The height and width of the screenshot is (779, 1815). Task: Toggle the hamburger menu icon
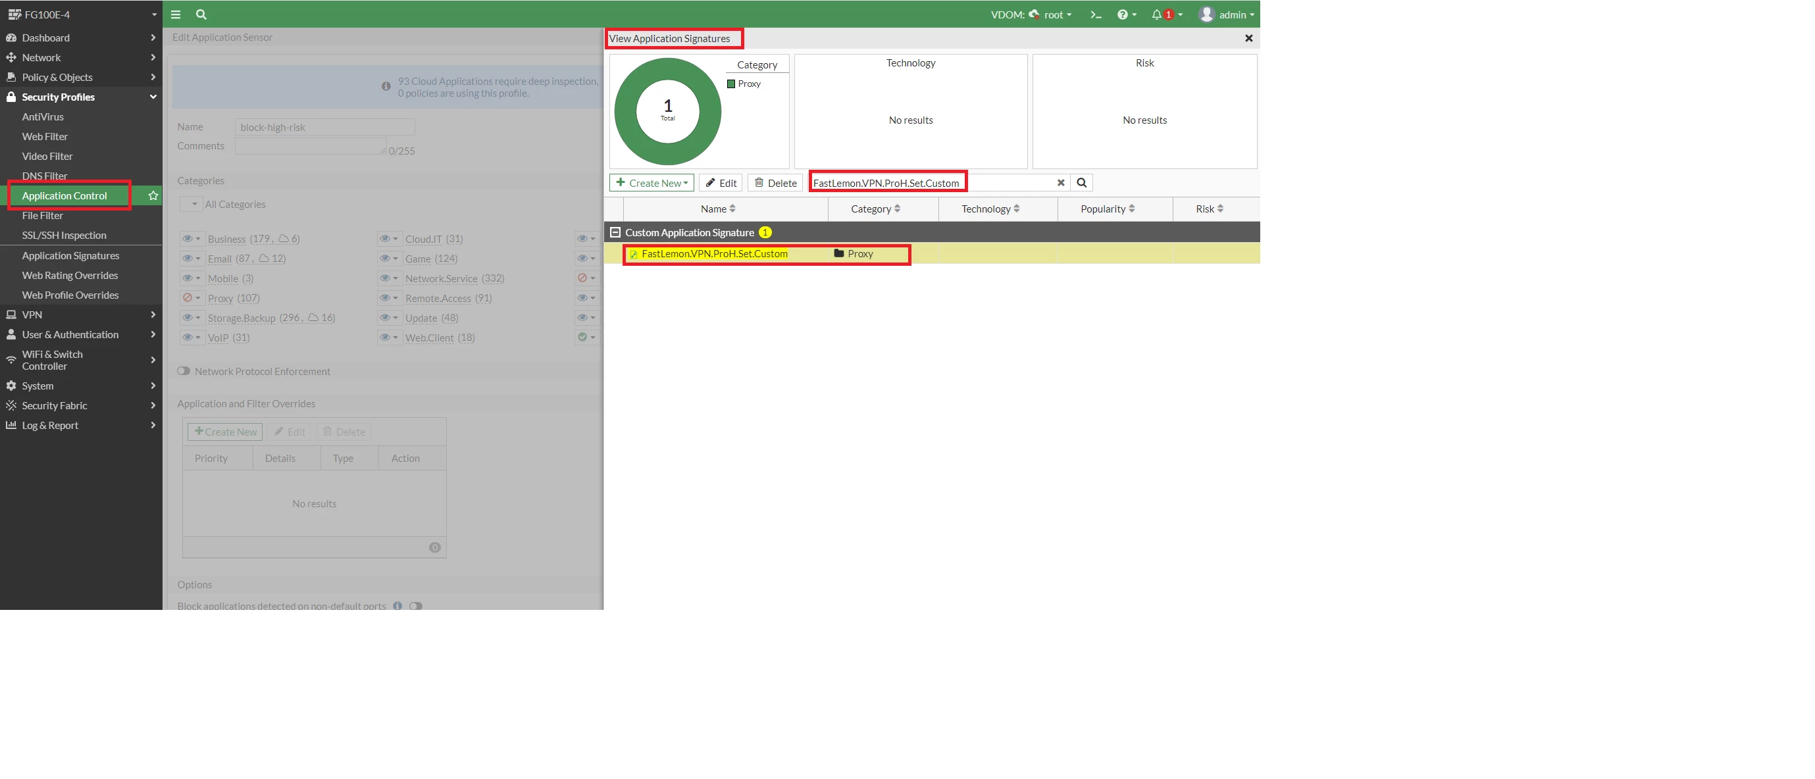[x=176, y=14]
